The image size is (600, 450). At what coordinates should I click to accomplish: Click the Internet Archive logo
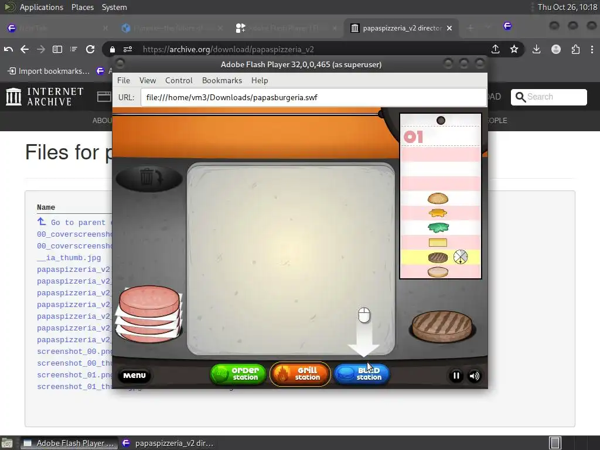(45, 97)
